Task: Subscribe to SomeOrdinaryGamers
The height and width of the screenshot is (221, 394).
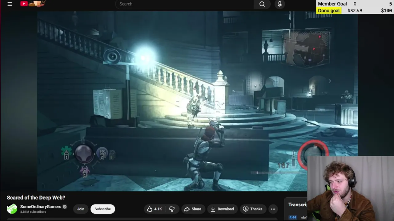Action: click(x=103, y=209)
